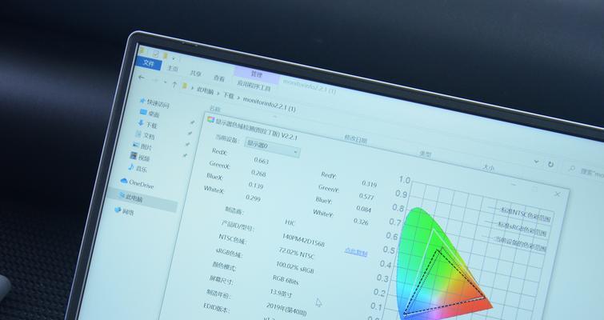Screen dimensions: 604x320
Task: Switch to the 主页 ribbon tab
Action: tap(172, 68)
